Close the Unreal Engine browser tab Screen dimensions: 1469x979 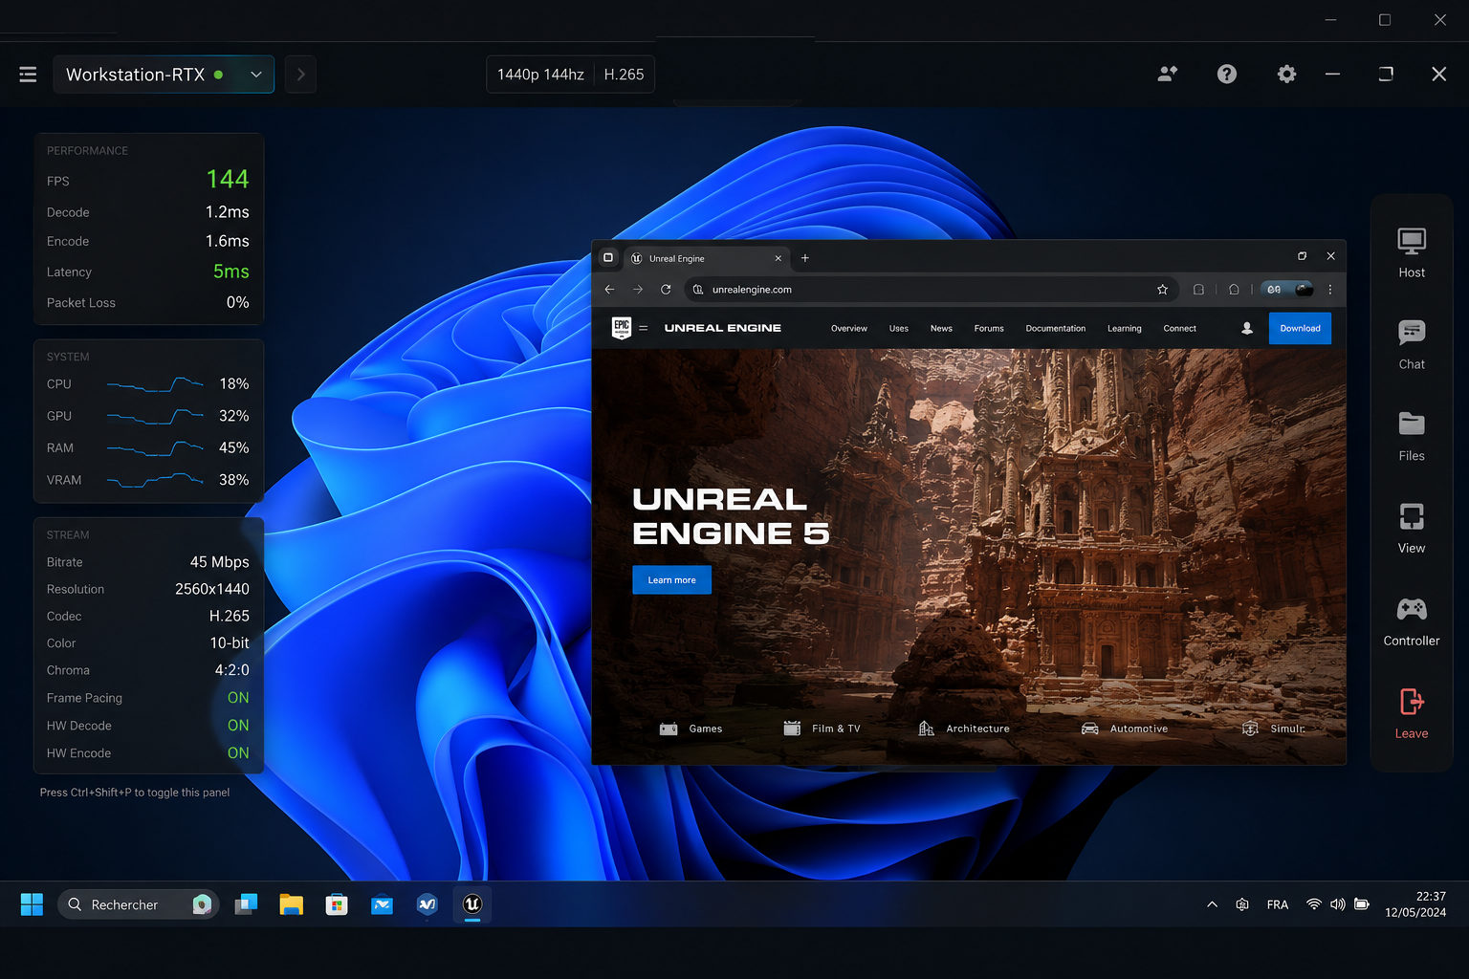778,258
